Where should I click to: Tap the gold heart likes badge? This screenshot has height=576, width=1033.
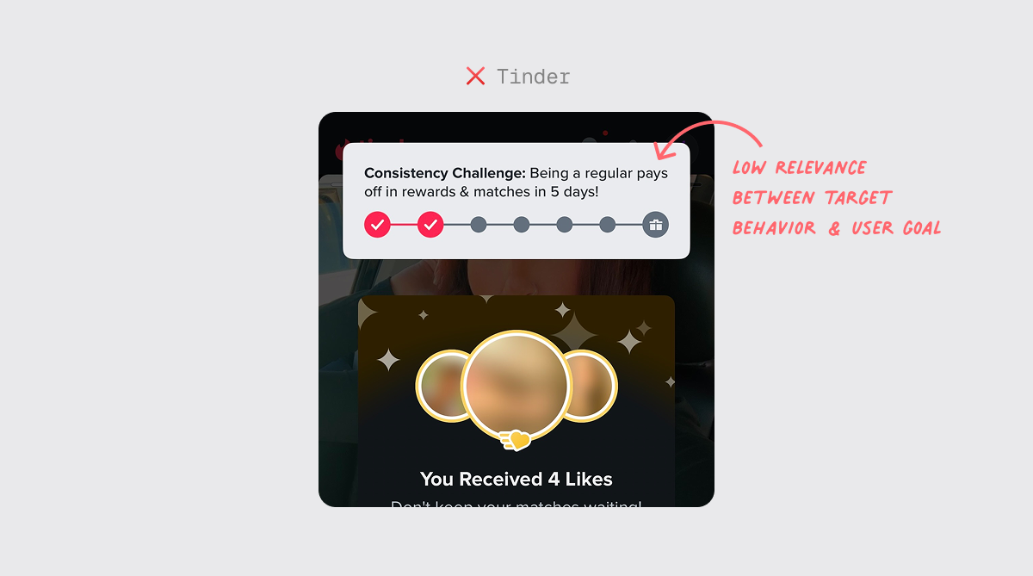click(515, 440)
